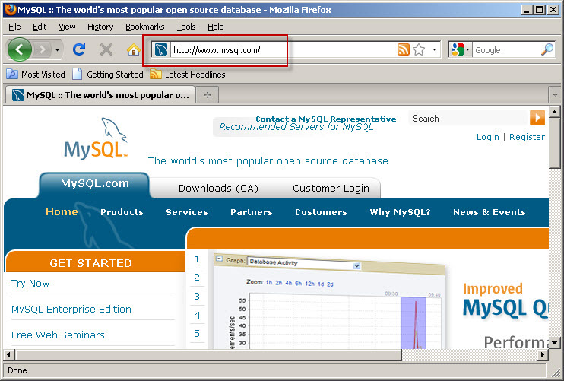Select the MySQL.com site tab
Screen dimensions: 564x381
(94, 183)
